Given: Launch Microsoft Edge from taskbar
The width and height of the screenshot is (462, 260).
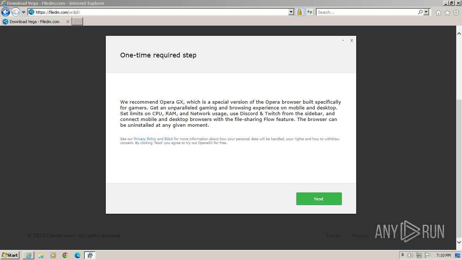Looking at the screenshot, I should 78,255.
